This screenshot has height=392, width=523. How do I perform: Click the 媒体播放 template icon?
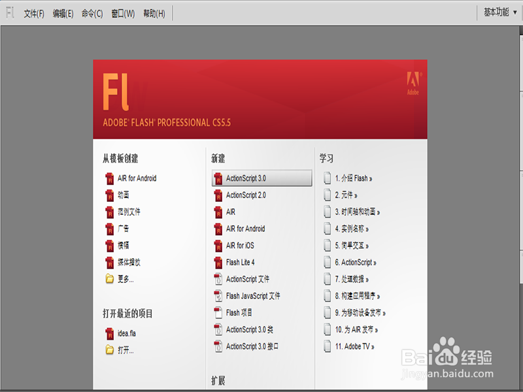click(109, 263)
